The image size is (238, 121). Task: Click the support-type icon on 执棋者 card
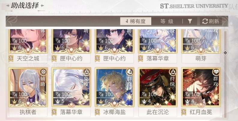(x=44, y=72)
